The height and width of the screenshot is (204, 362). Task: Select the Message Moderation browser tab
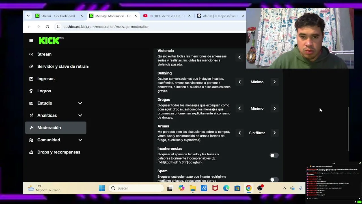(x=113, y=16)
